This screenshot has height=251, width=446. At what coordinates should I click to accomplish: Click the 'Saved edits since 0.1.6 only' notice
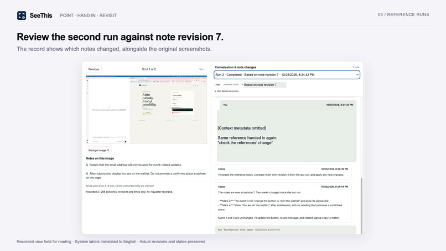tap(120, 186)
